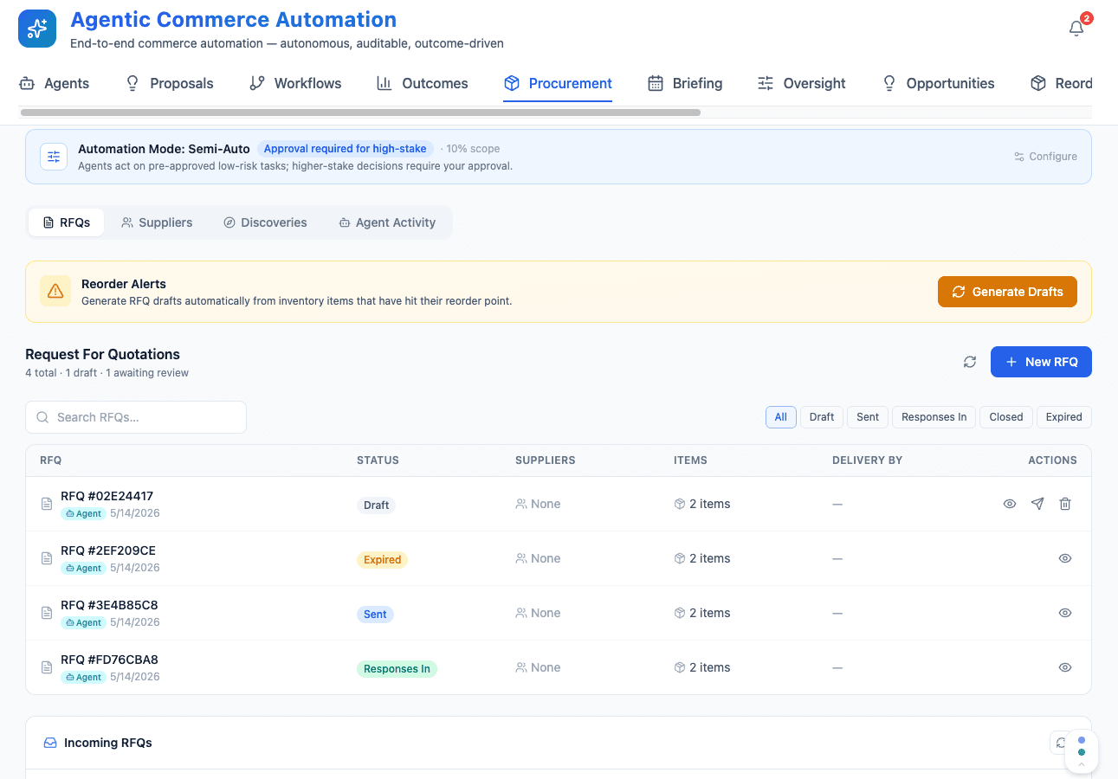
Task: Filter RFQs by Responses In status
Action: 934,417
